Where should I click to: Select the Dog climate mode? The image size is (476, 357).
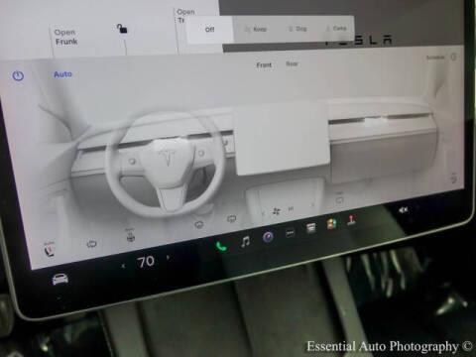297,29
